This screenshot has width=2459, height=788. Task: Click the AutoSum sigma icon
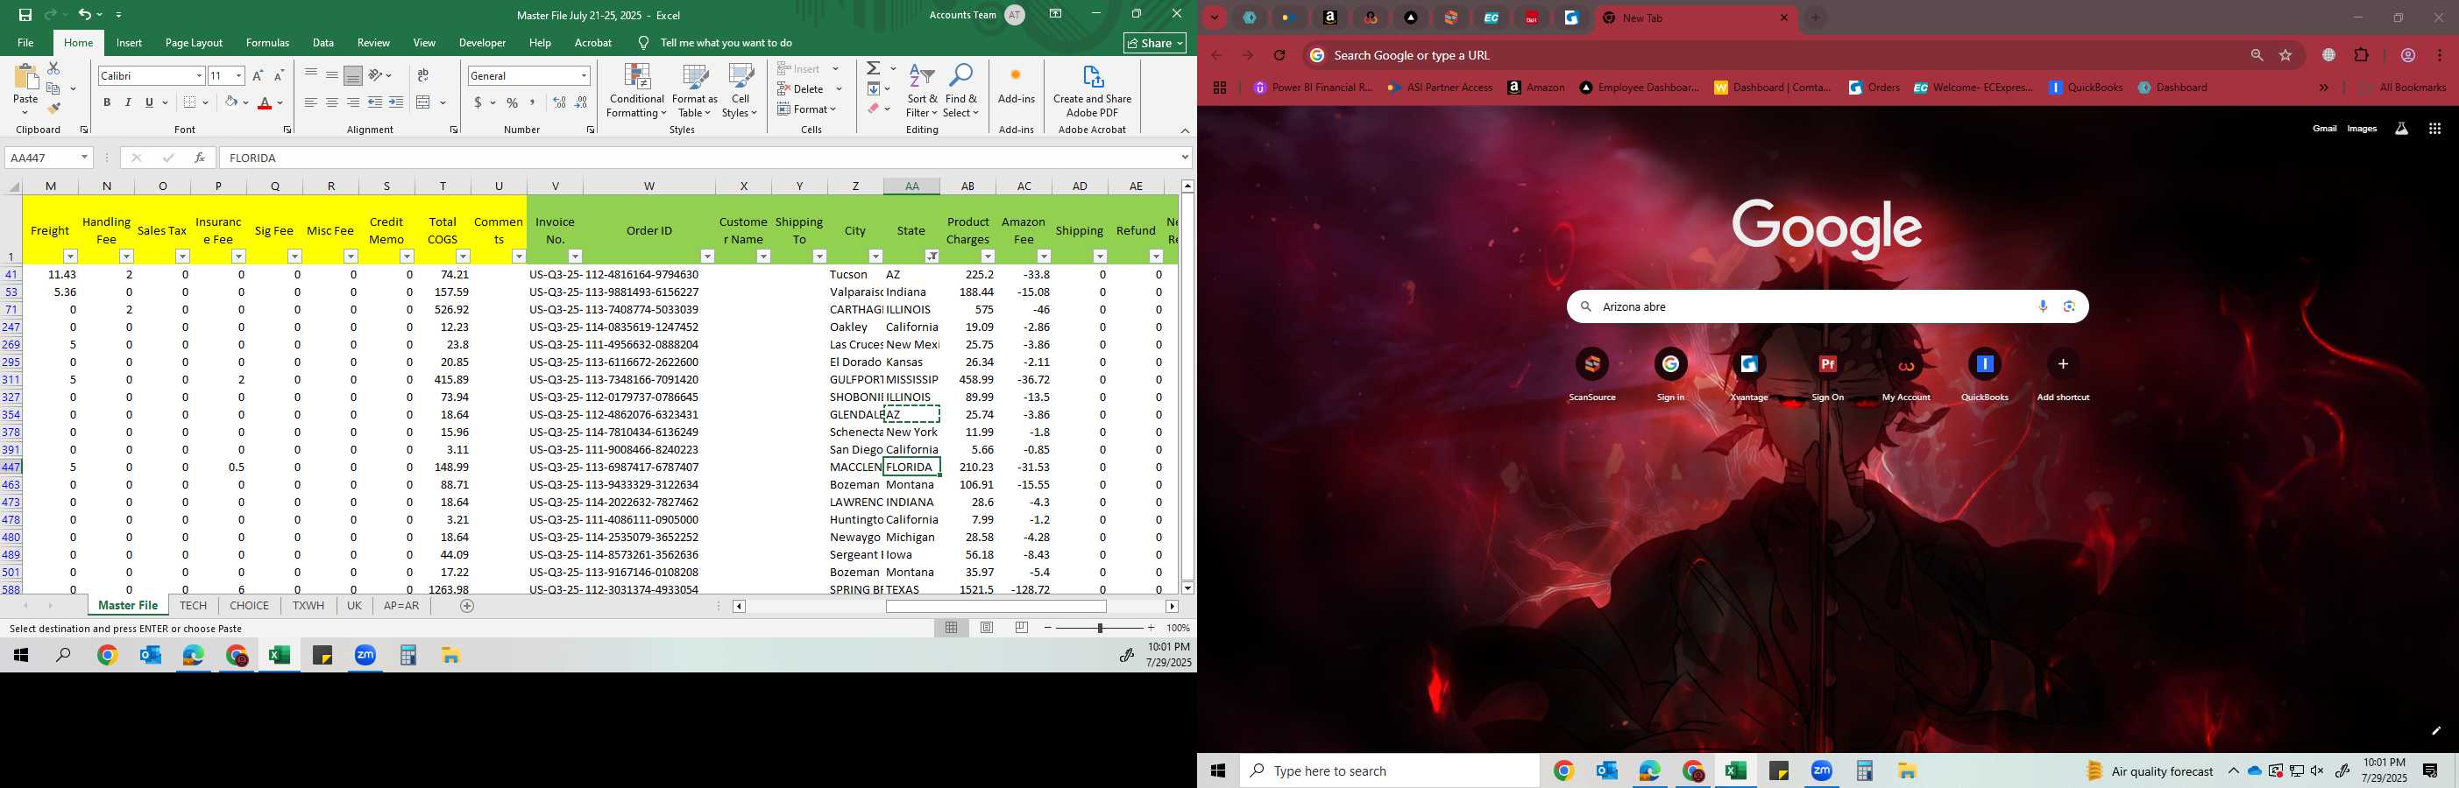point(874,68)
